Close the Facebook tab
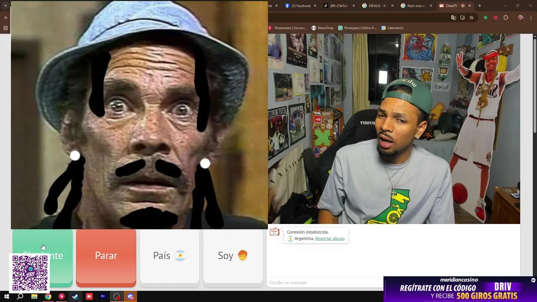537x302 pixels. 315,6
